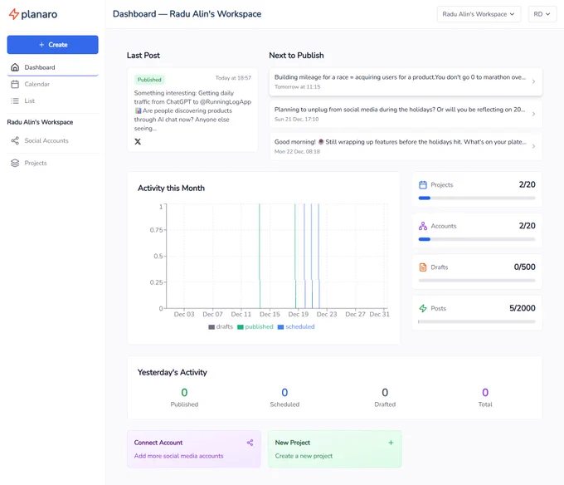Click the Accounts 2/20 progress bar

[x=477, y=239]
